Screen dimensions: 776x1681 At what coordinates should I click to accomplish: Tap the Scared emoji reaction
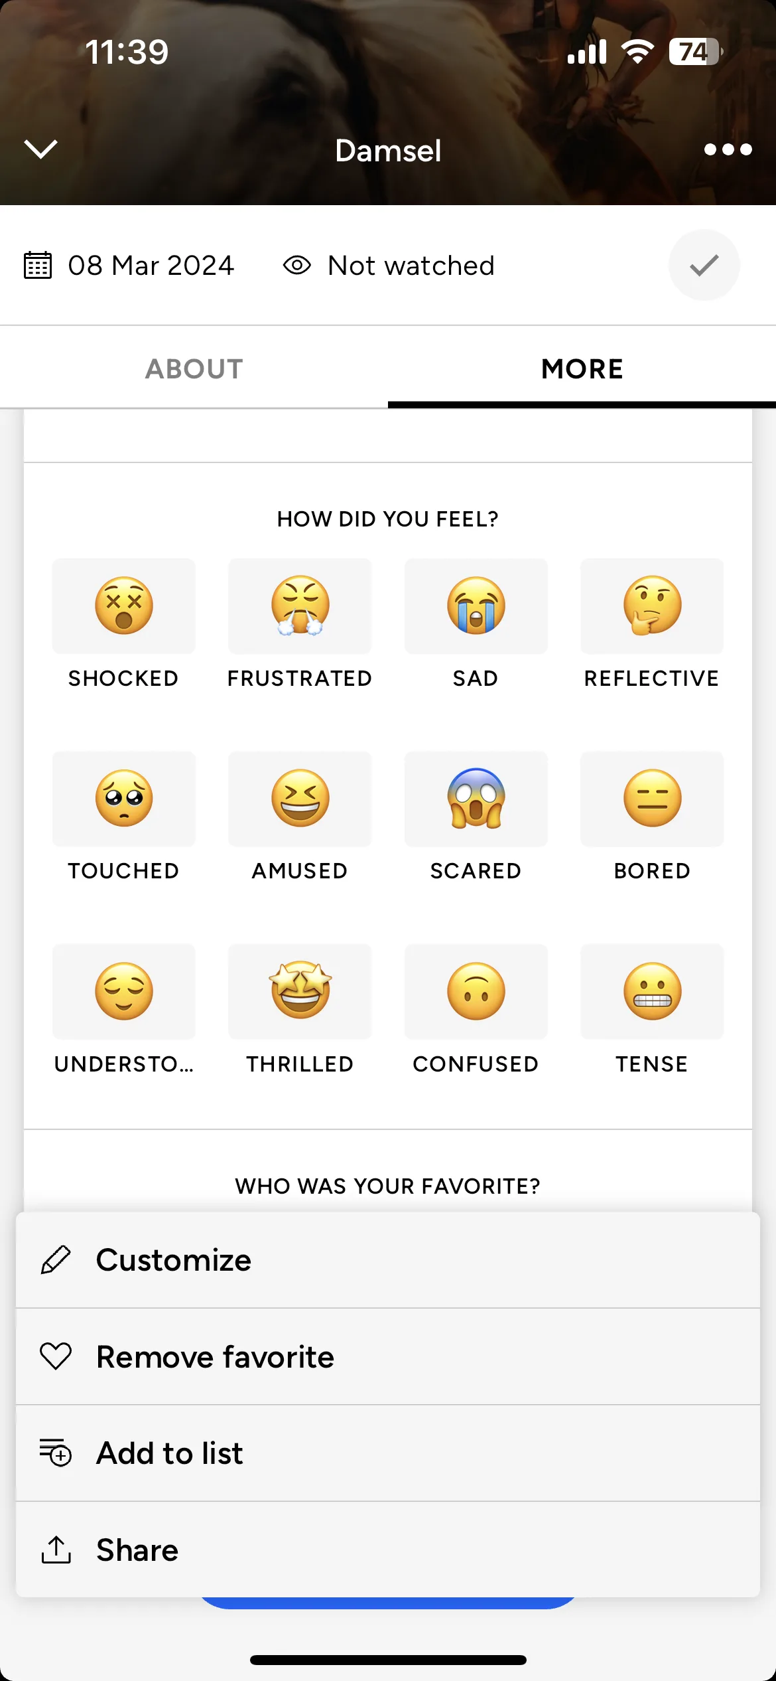pos(476,799)
